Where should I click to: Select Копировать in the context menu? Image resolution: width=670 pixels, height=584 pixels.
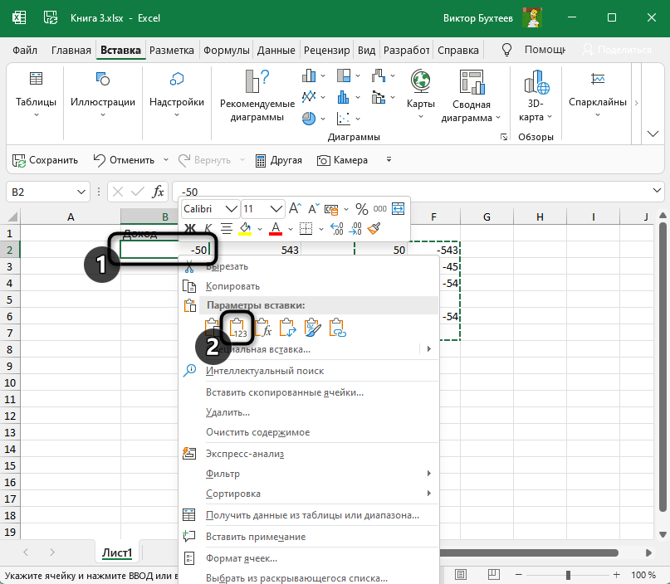(x=232, y=285)
